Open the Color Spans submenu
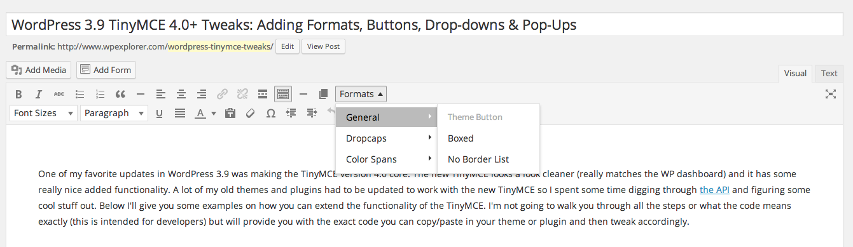 coord(387,159)
